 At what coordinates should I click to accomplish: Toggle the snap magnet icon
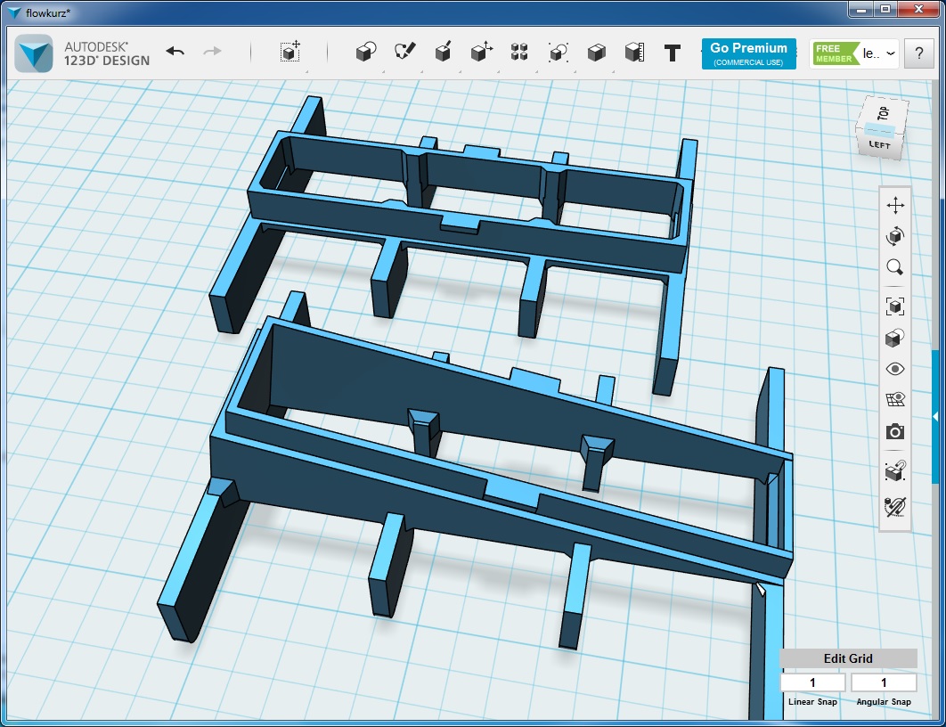coord(895,471)
